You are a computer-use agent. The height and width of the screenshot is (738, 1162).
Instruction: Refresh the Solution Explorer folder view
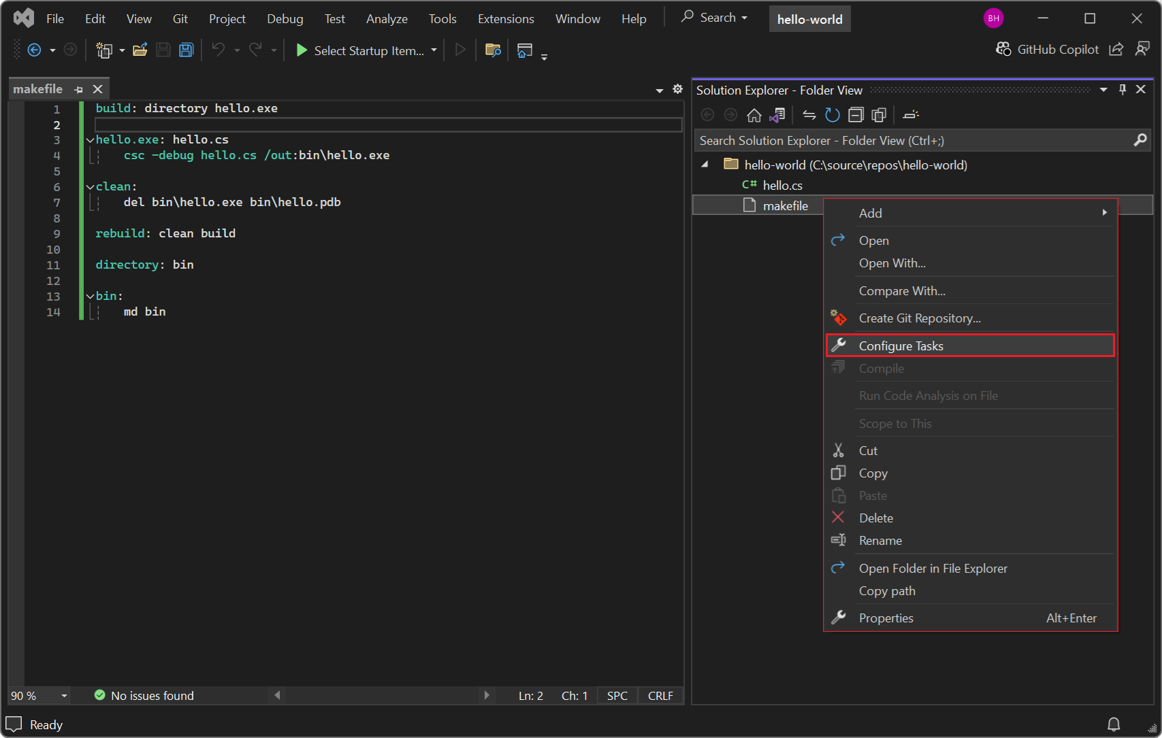832,116
